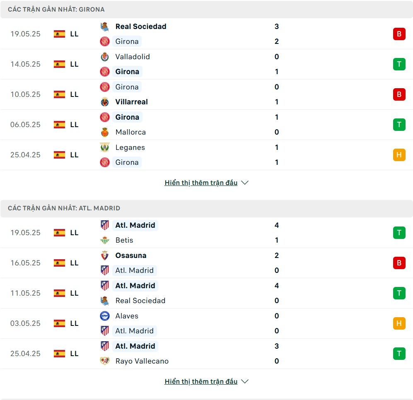The image size is (413, 400).
Task: Select the Atl. Madrid vs Real Sociedad match row
Action: click(206, 293)
